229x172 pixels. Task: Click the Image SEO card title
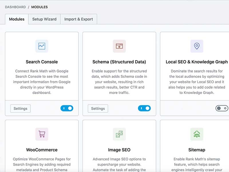point(119,150)
